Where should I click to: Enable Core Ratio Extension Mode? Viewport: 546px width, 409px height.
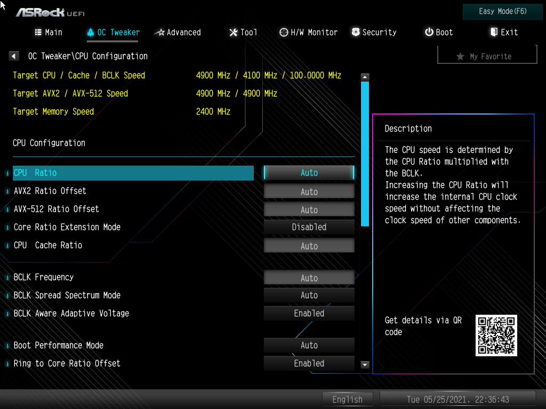point(309,227)
